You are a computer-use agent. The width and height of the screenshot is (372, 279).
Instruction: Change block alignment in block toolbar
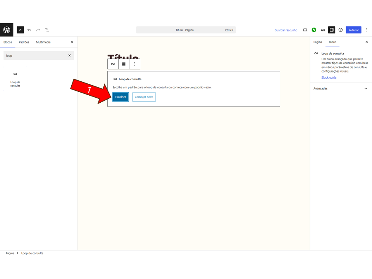[x=124, y=64]
